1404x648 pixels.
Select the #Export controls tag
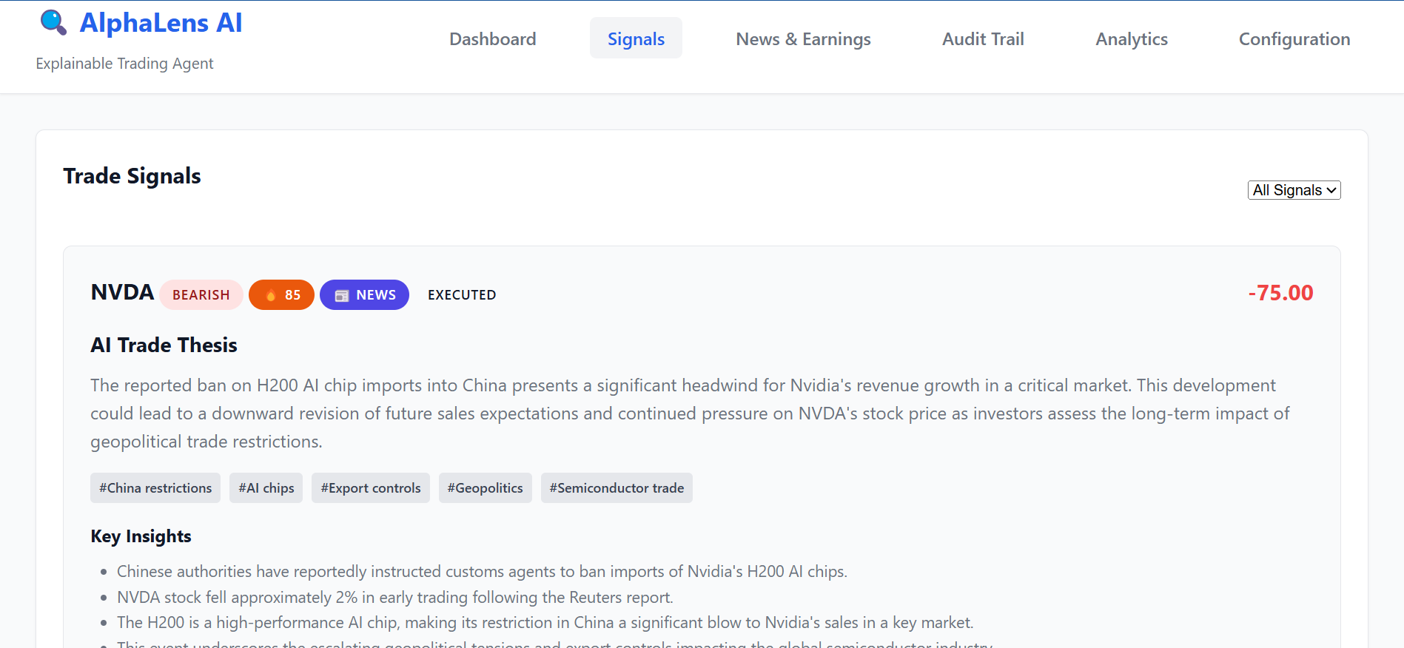[x=371, y=488]
